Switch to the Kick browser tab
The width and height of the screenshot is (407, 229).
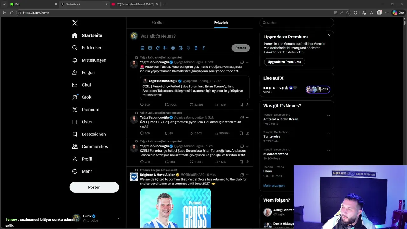click(33, 4)
